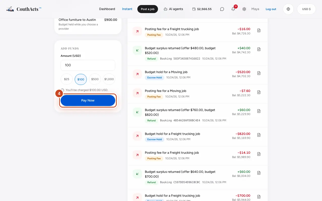Click Booking C597DD54D96C0C0C reference

[x=180, y=182]
